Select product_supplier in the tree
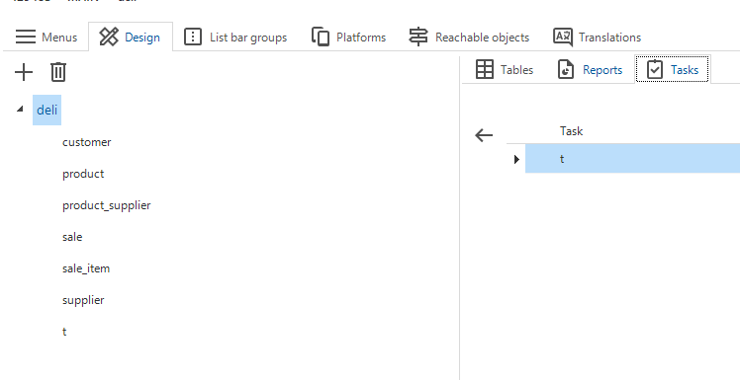 [107, 205]
